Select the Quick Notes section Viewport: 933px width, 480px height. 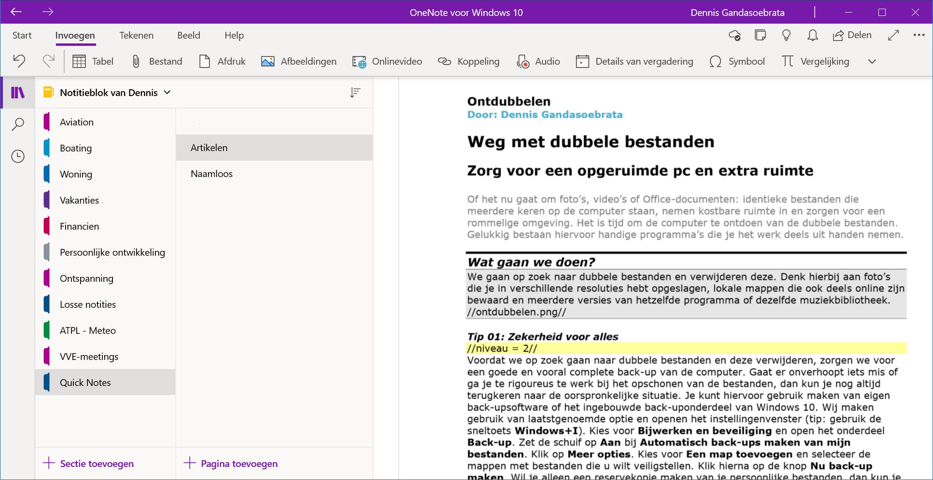[105, 383]
